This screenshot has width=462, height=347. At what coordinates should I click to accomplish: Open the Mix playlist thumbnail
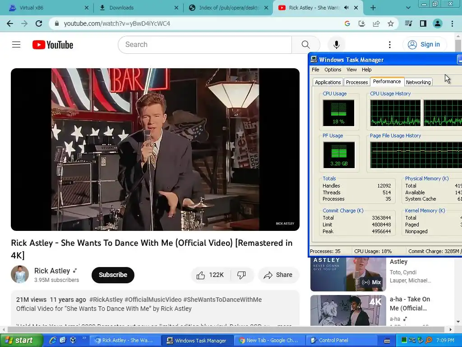coord(348,274)
